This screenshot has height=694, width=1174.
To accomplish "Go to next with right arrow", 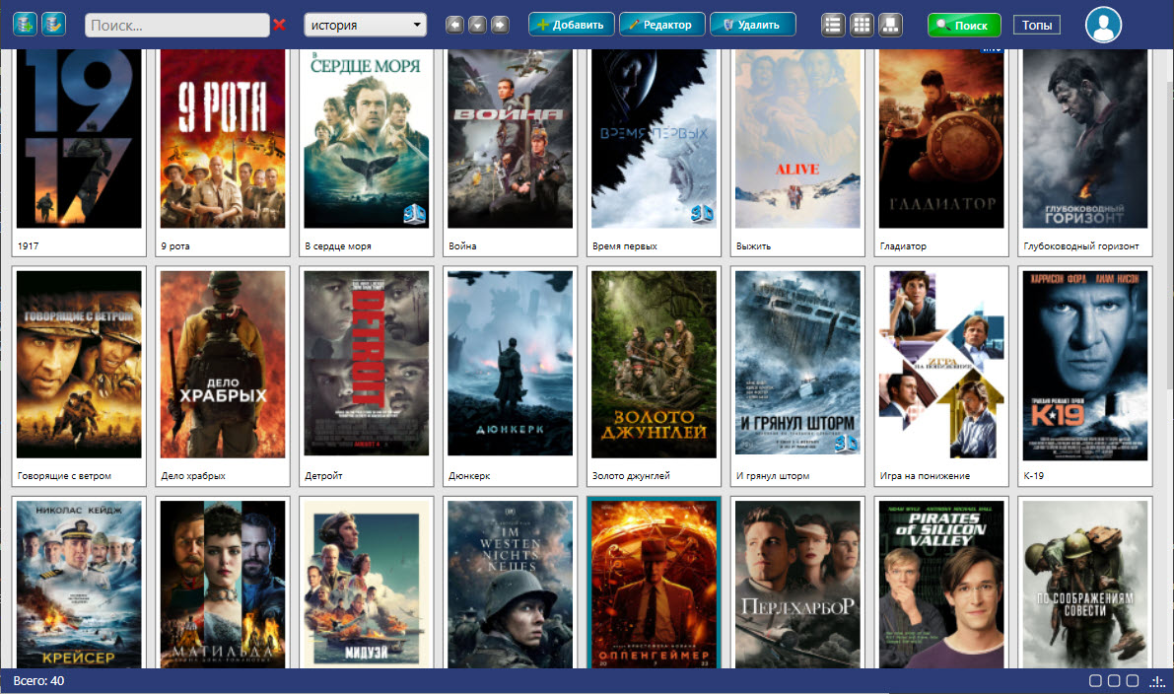I will click(x=500, y=25).
